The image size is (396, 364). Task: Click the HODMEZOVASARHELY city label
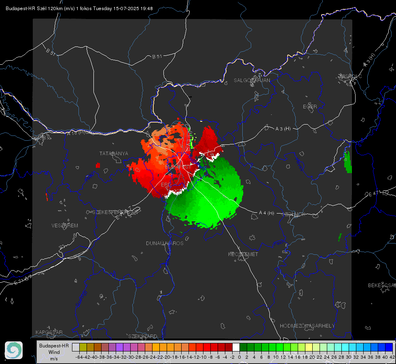(307, 326)
